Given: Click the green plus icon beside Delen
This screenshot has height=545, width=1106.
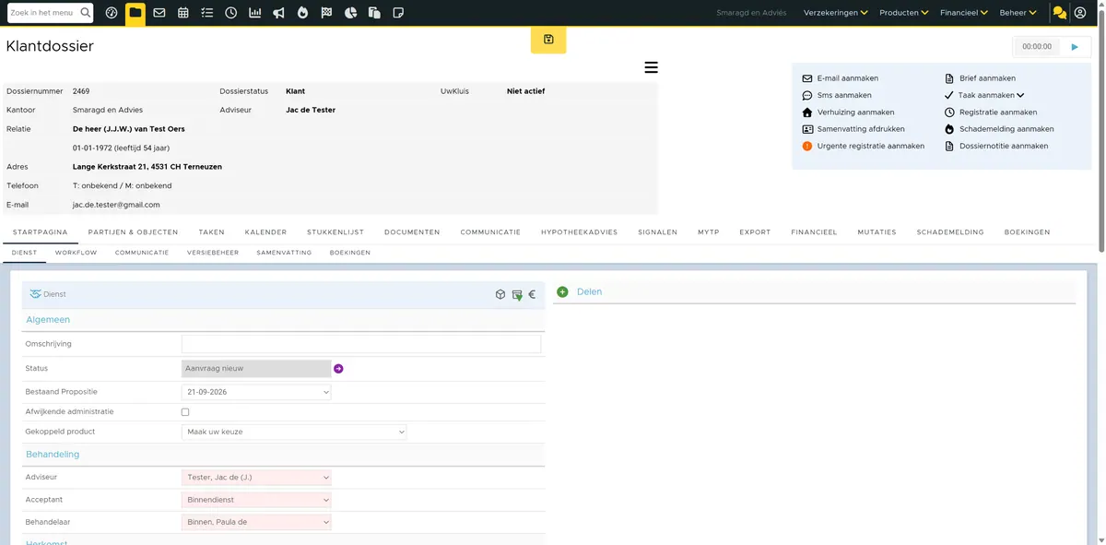Looking at the screenshot, I should 562,292.
